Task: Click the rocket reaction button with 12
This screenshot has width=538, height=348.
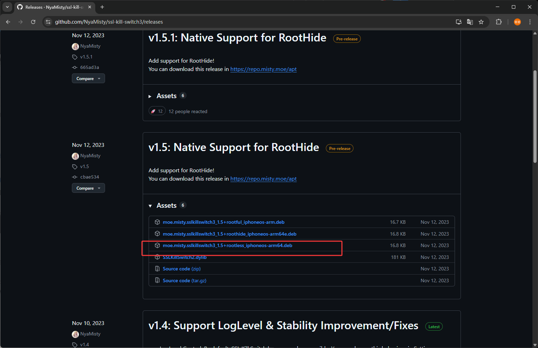Action: click(157, 111)
